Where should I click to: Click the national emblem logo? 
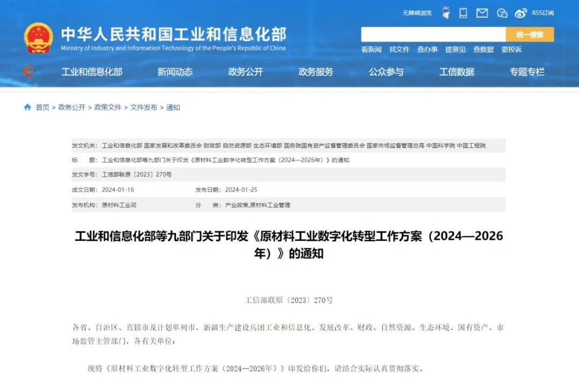point(39,38)
